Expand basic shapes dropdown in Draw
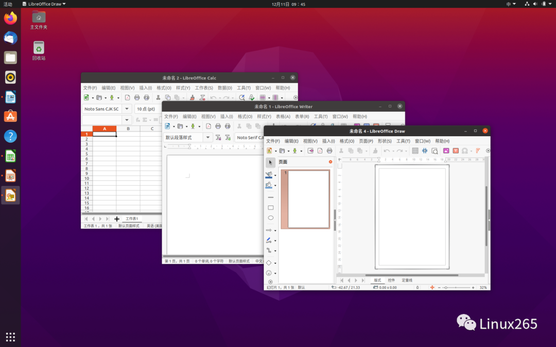The width and height of the screenshot is (556, 347). point(275,263)
